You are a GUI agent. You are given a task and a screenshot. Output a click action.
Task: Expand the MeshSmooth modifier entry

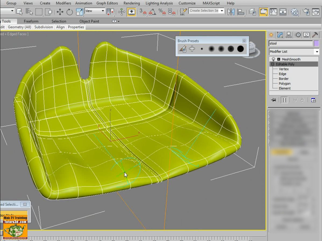point(279,59)
